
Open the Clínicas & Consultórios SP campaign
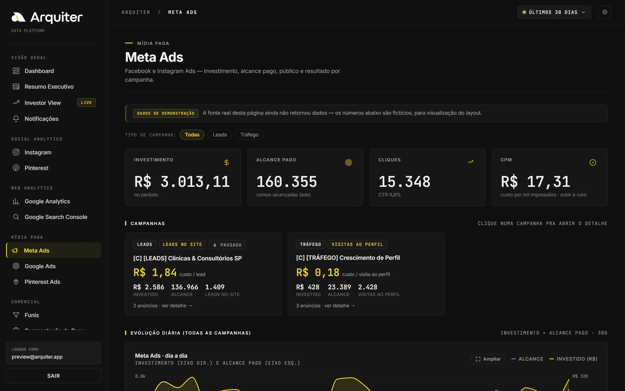[x=187, y=258]
